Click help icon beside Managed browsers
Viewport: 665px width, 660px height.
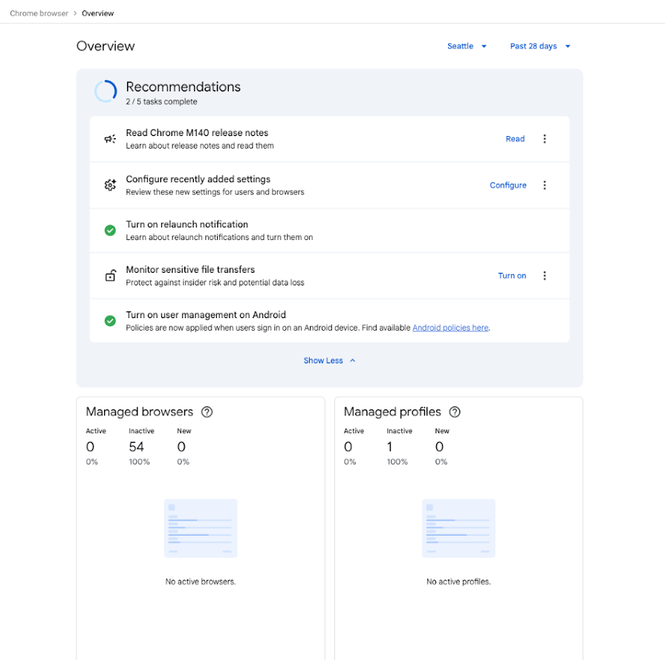click(x=207, y=412)
